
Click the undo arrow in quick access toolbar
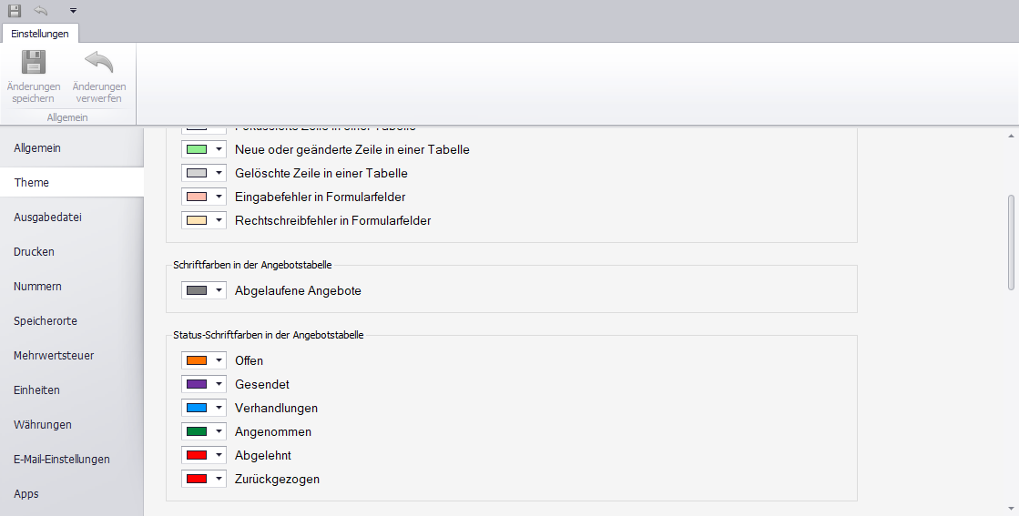[41, 10]
